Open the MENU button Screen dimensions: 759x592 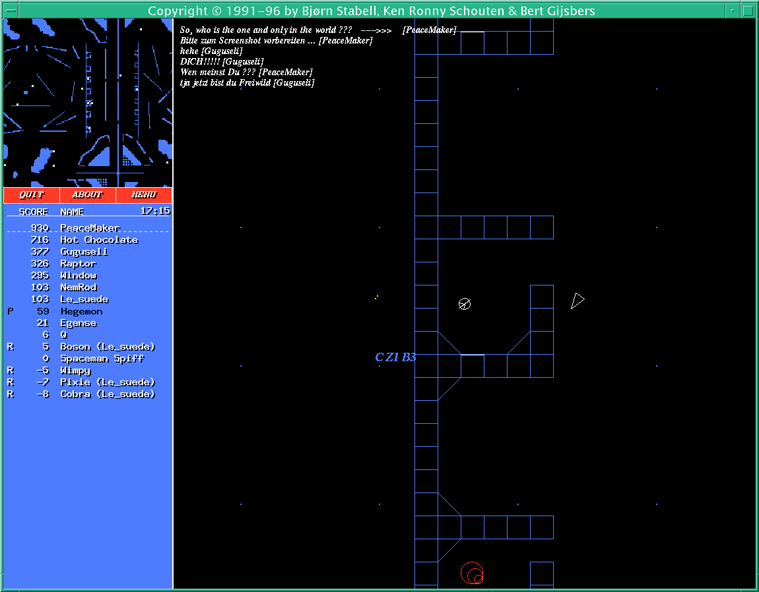click(x=144, y=195)
